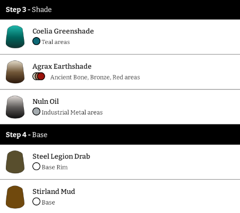Image resolution: width=240 pixels, height=213 pixels.
Task: Click the Step 3 - Shade header
Action: [x=120, y=10]
